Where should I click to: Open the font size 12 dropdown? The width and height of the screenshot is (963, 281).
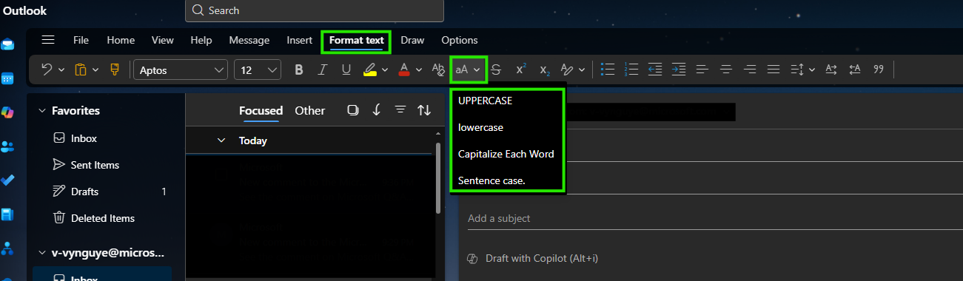tap(258, 70)
